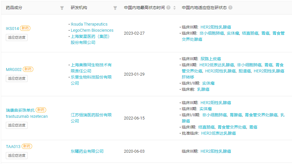Viewport: 292px width, 164px height.
Task: Select 尿路上皮癌 indication for MRG002
Action: [x=210, y=59]
